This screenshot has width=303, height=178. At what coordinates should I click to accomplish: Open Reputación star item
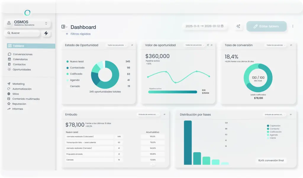point(19,104)
